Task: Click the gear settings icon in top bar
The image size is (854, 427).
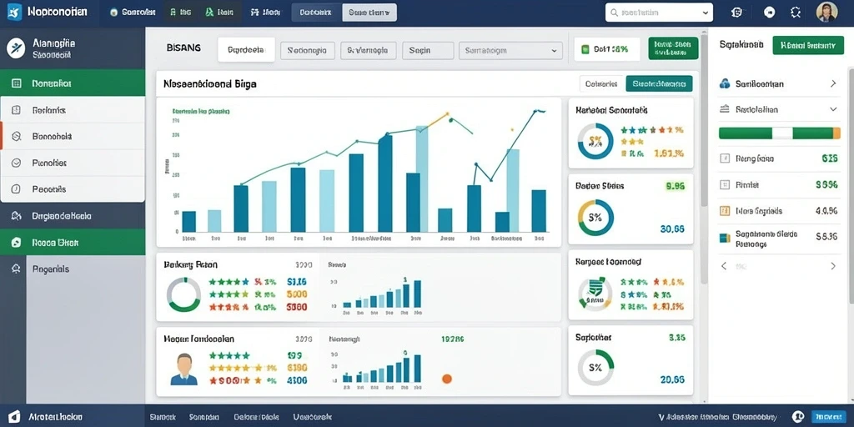Action: pyautogui.click(x=796, y=13)
